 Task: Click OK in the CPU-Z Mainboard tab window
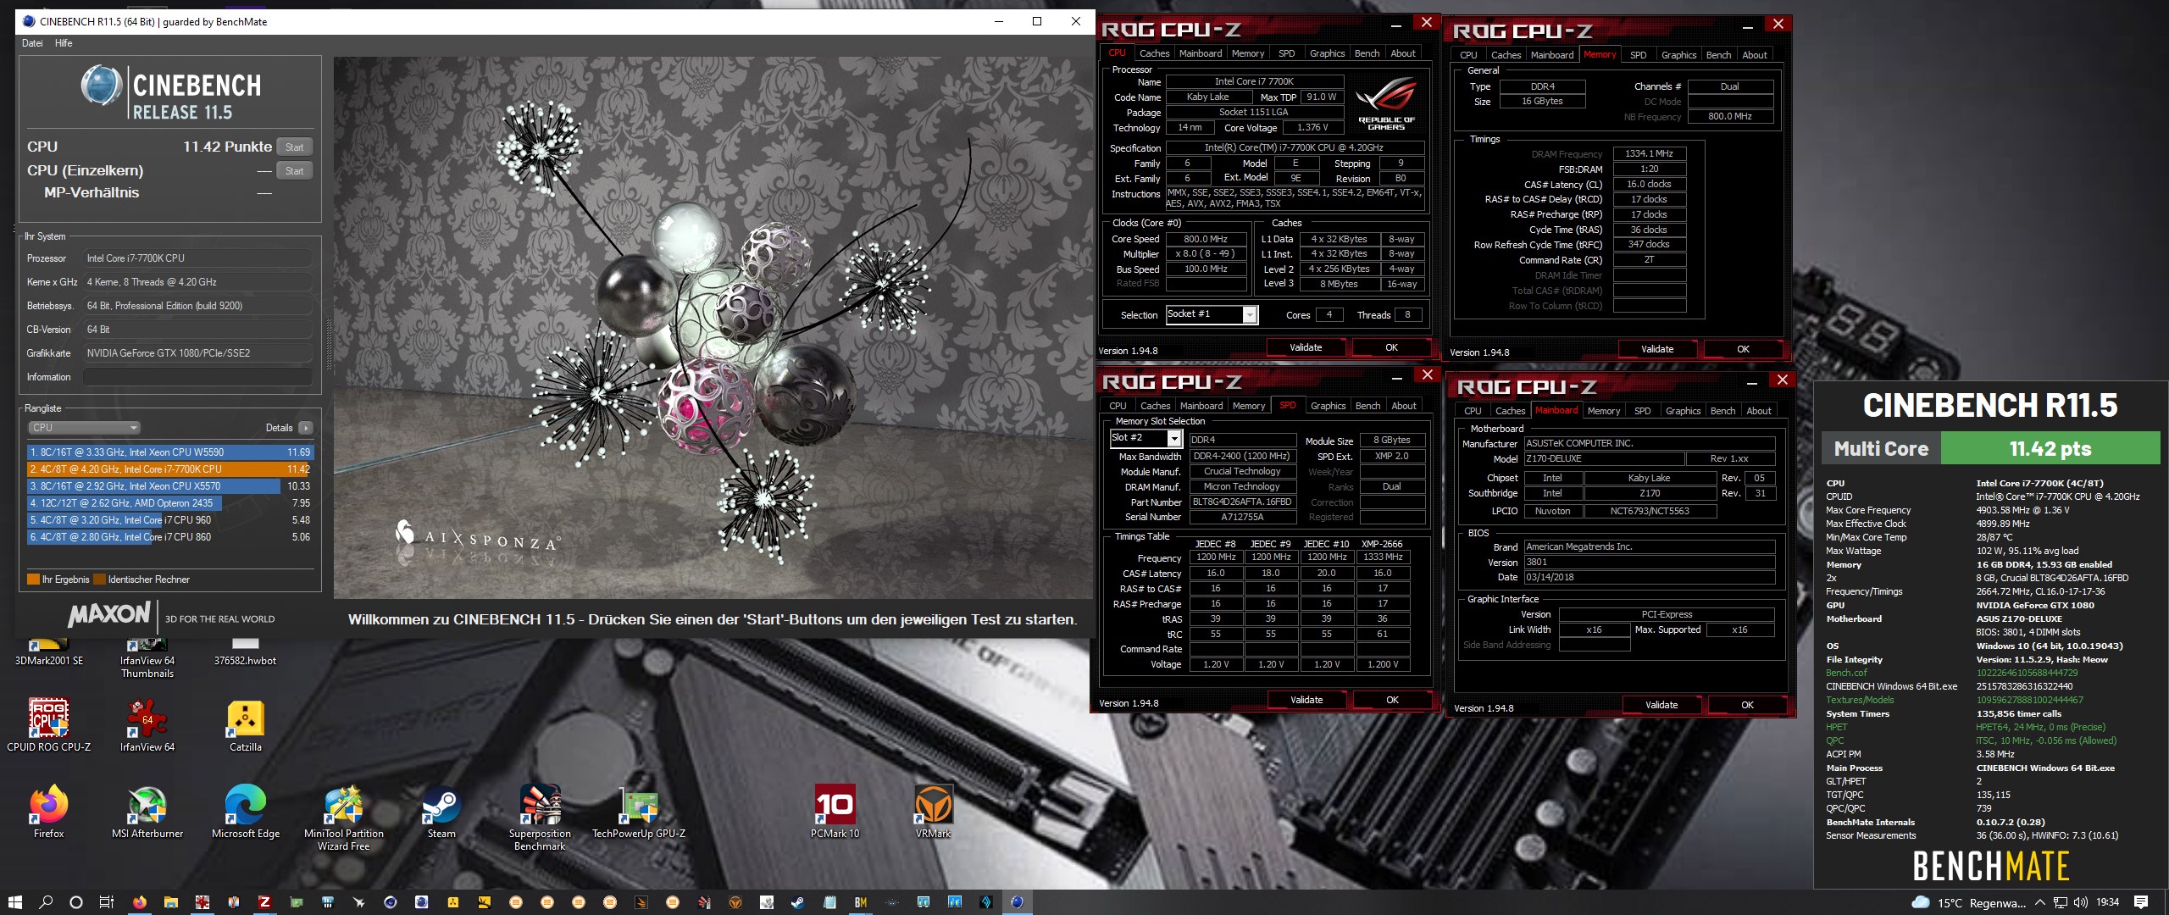click(x=1747, y=705)
